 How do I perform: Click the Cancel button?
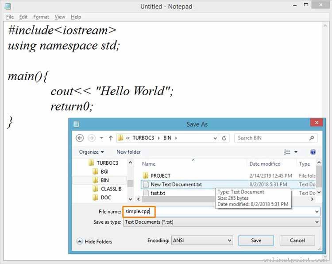[297, 241]
